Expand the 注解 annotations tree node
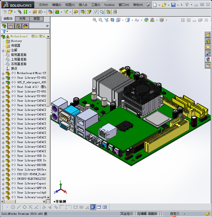 [3, 51]
